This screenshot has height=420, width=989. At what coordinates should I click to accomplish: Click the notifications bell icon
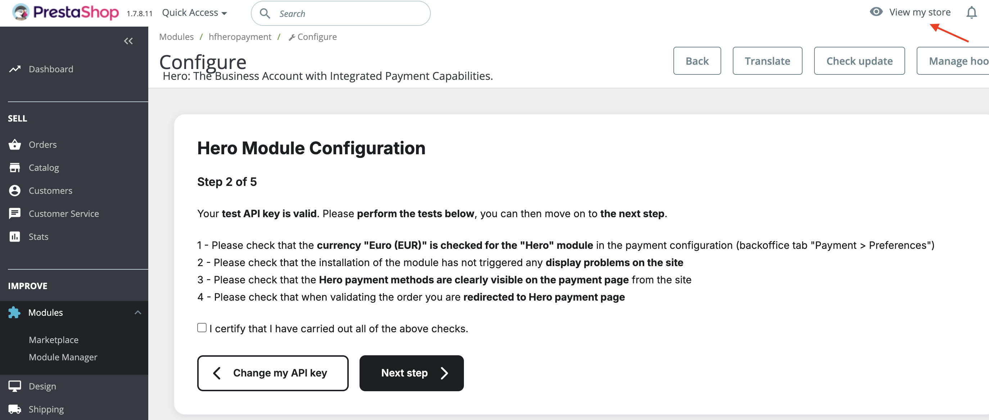point(971,13)
